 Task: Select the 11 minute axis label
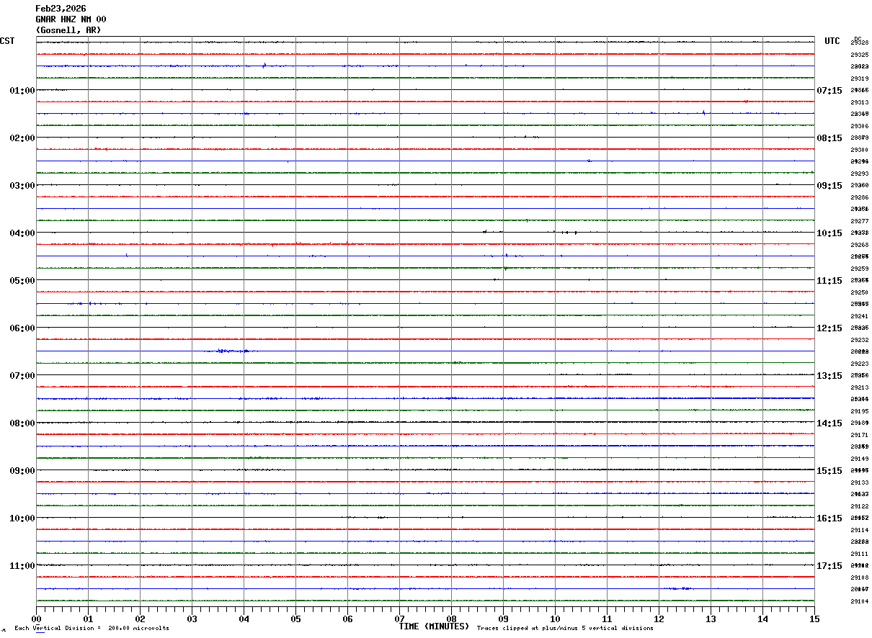point(608,619)
